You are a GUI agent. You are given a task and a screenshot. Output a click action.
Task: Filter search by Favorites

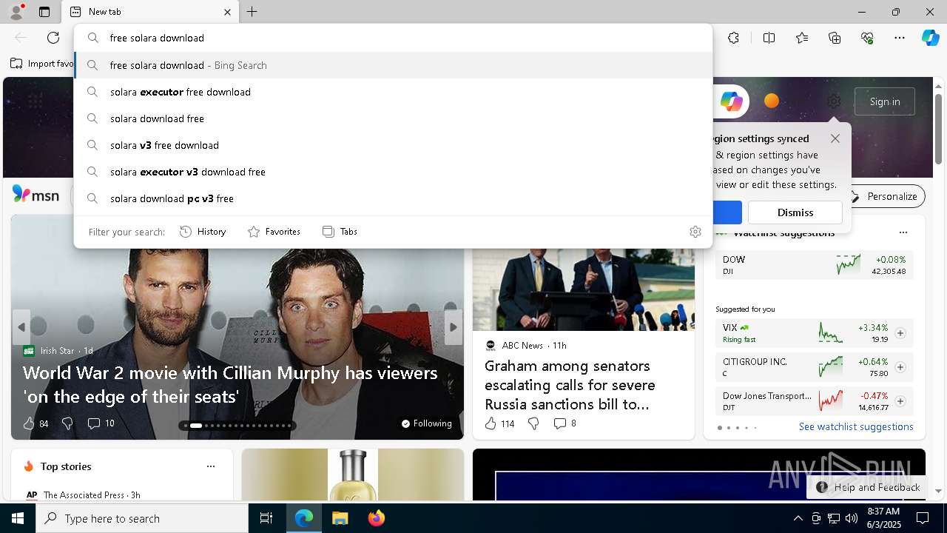[x=274, y=232]
